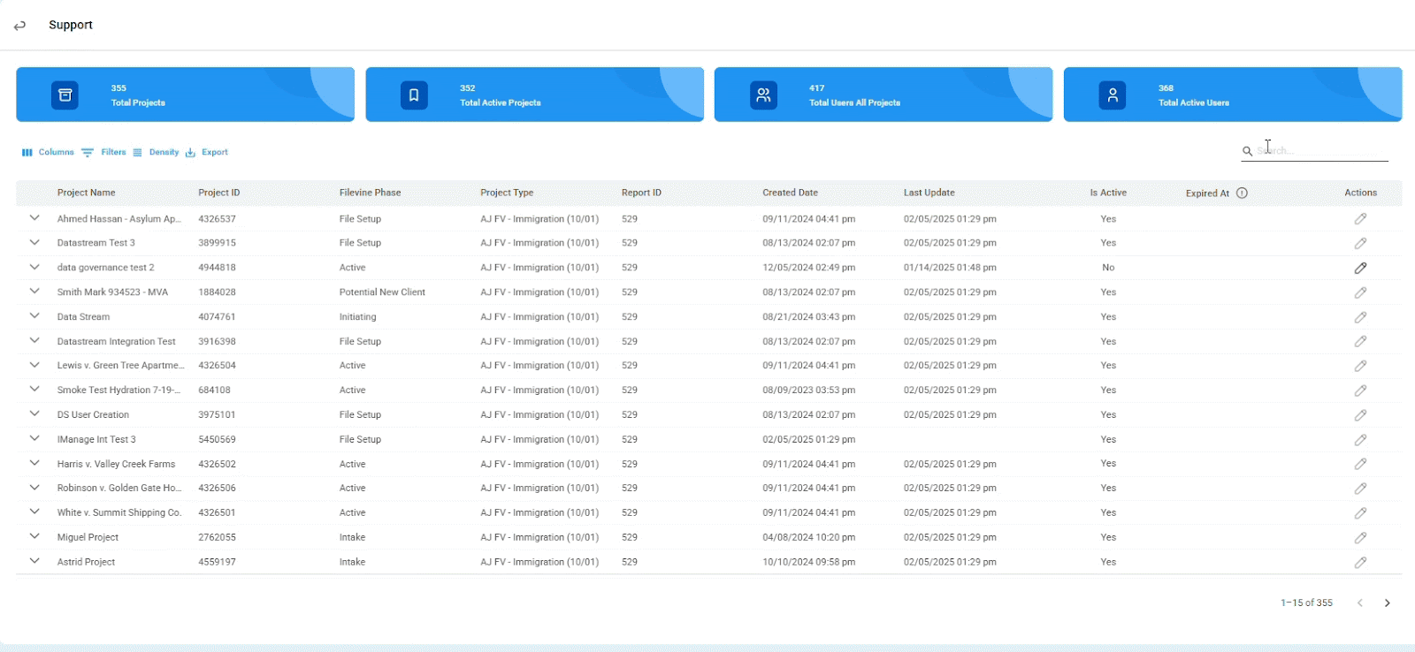This screenshot has height=652, width=1415.
Task: Expand the Smith Mark 934523 - MVA row
Action: [x=34, y=292]
